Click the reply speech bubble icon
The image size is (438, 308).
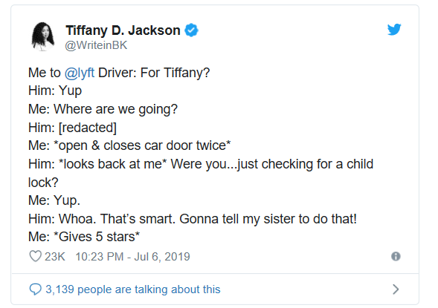pos(36,289)
